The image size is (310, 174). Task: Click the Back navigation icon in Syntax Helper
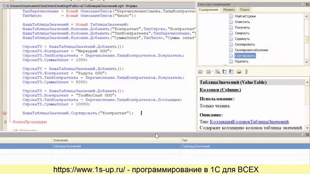click(200, 72)
